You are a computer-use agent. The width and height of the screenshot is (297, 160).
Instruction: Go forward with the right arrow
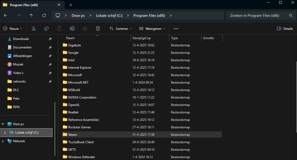pos(18,15)
